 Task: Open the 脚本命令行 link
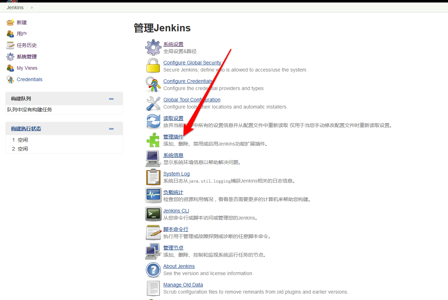pyautogui.click(x=176, y=229)
